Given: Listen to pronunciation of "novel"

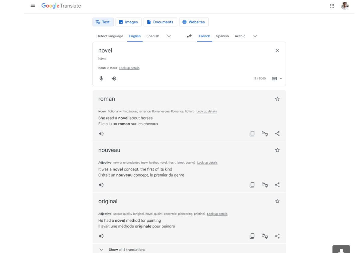Looking at the screenshot, I should [114, 78].
